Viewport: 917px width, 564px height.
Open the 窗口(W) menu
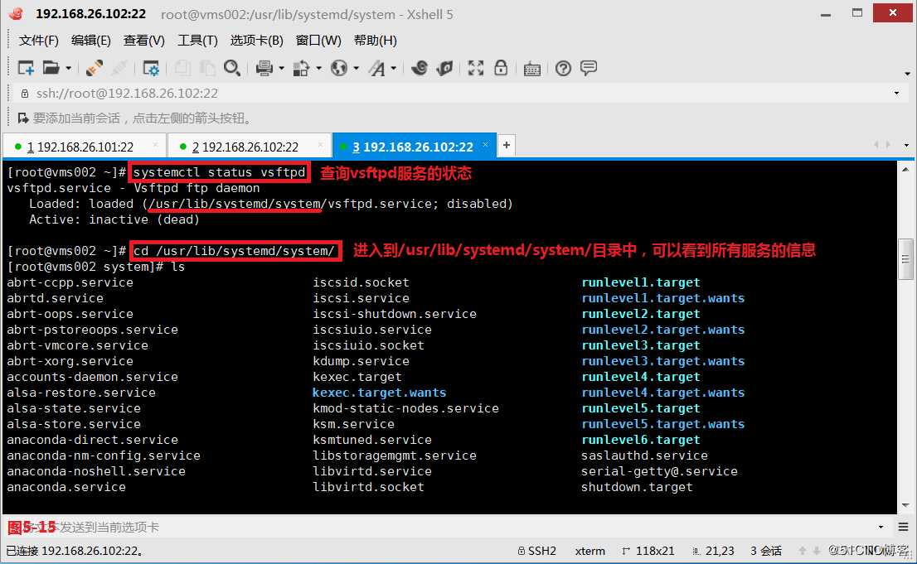tap(318, 41)
